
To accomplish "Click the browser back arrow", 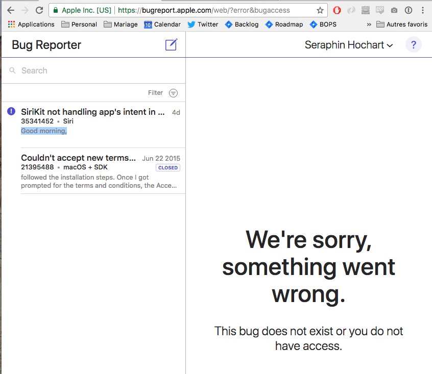I will [x=11, y=10].
